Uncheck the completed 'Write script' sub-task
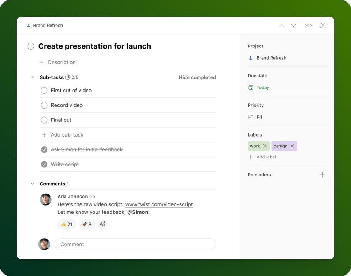The width and height of the screenshot is (351, 276). pos(44,164)
